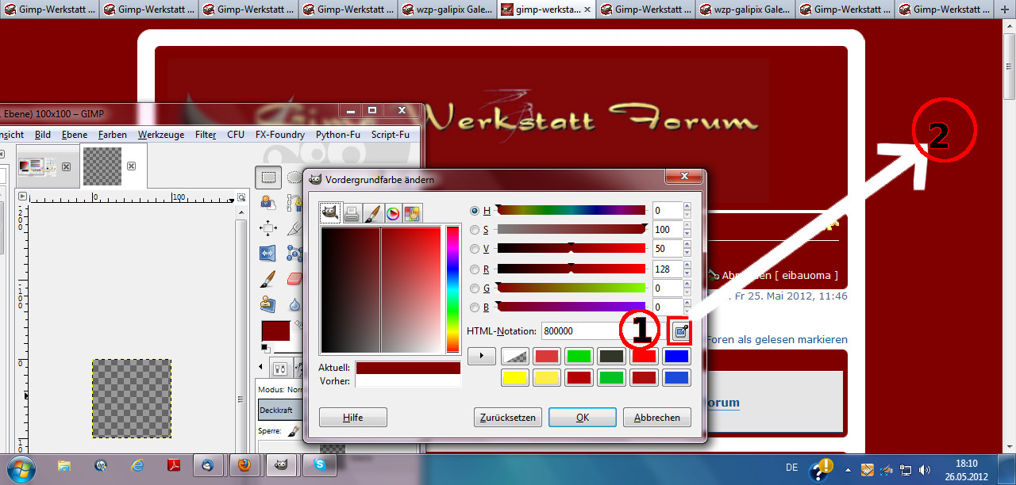The image size is (1016, 485).
Task: Select the Rectangle Select tool in toolbox
Action: pos(269,178)
